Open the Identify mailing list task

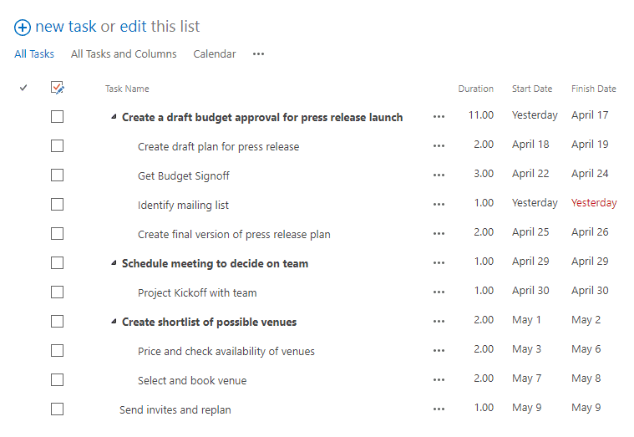(x=183, y=206)
